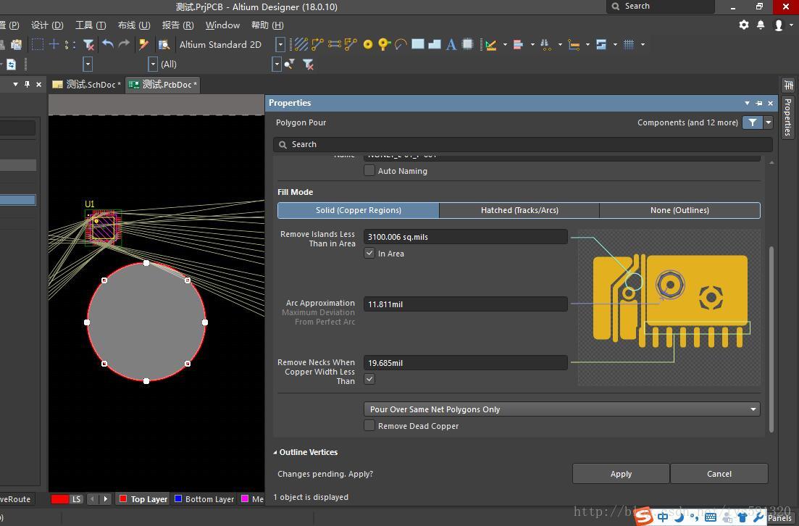Screen dimensions: 799x526
Task: Activate the move selection crosshair tool
Action: [54, 44]
